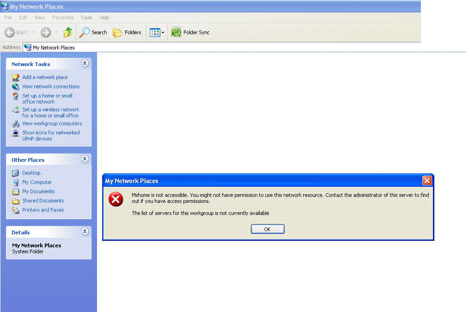475x312 pixels.
Task: Click the Printers and Faxes icon
Action: coord(15,210)
